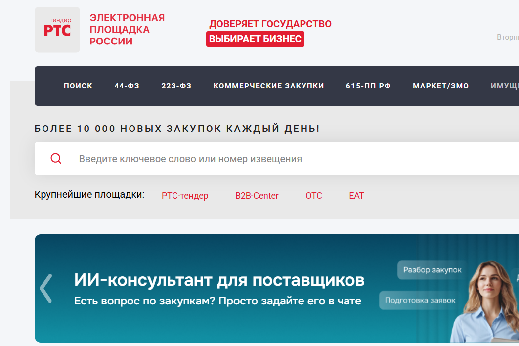519x346 pixels.
Task: Click the РТС тендер logo
Action: [57, 30]
